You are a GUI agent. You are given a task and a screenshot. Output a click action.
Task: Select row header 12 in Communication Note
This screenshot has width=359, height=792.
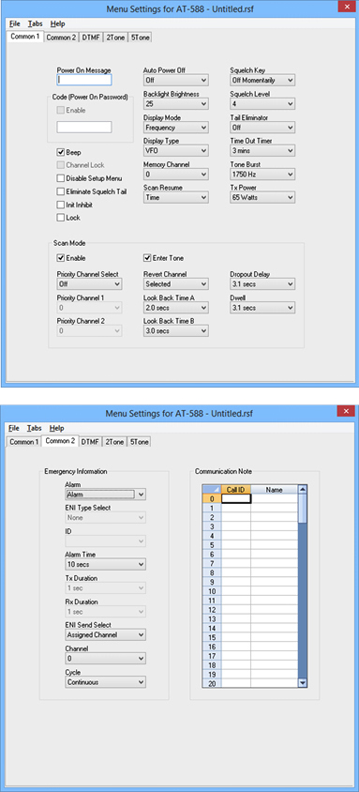point(212,610)
